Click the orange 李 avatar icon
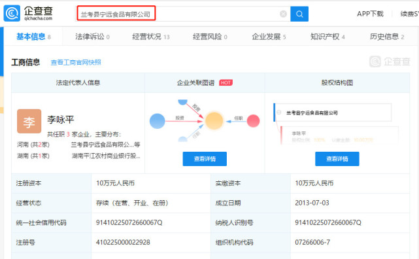 pos(29,121)
